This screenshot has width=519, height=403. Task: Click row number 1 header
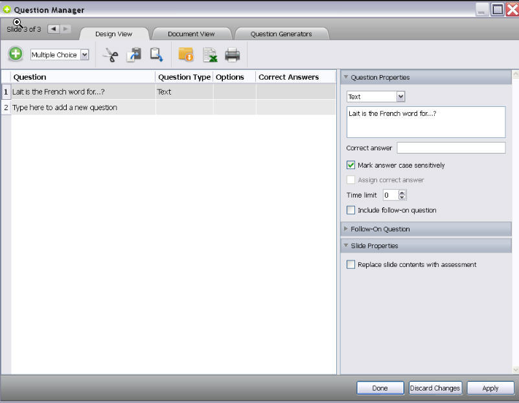(6, 91)
